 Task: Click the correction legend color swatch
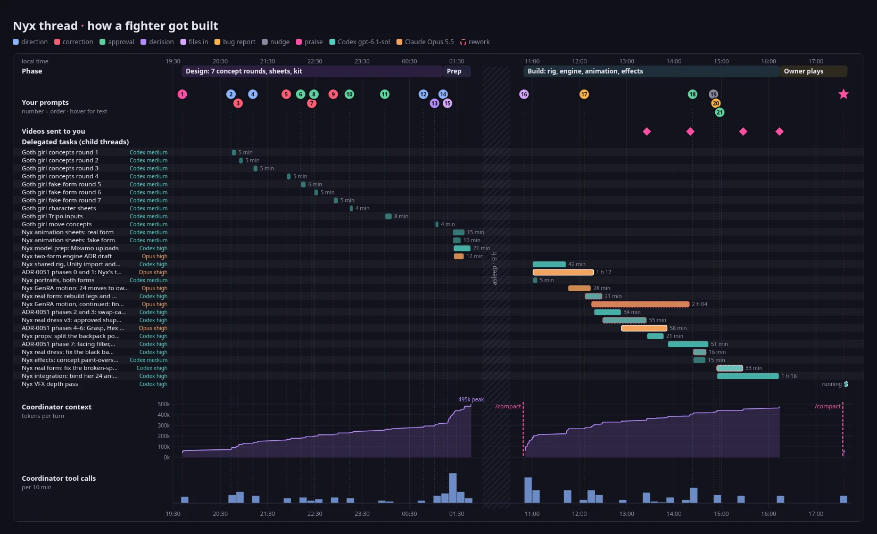click(57, 42)
